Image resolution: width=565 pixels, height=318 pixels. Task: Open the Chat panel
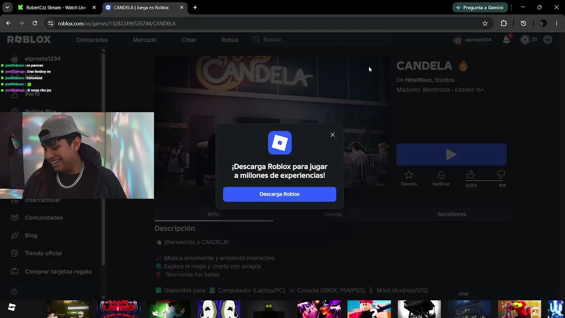click(x=463, y=294)
